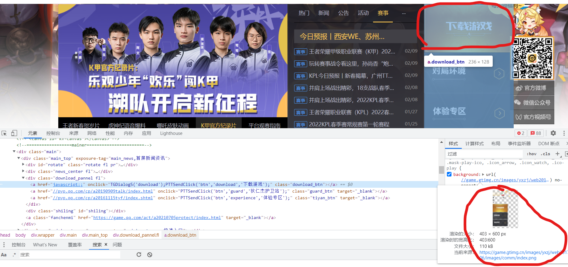Click the 过滤 styles filter field
The height and width of the screenshot is (267, 568).
(485, 154)
